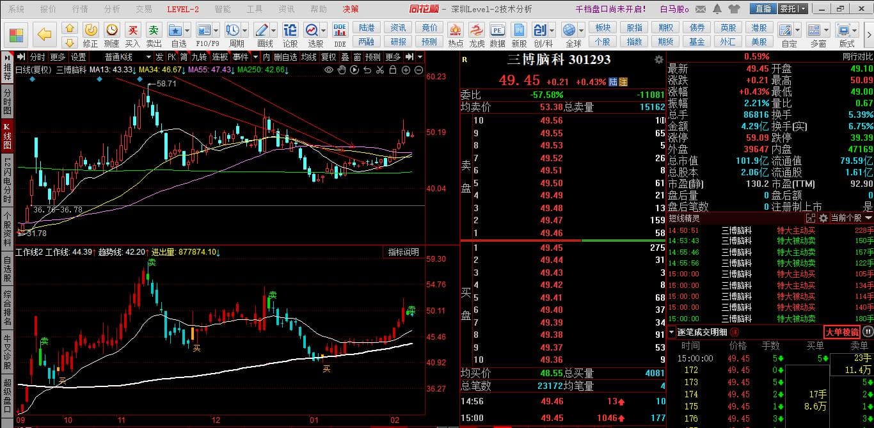Click the gear icon beside 三博脑科 301293
Viewport: 874px width, 428px height.
pyautogui.click(x=659, y=59)
